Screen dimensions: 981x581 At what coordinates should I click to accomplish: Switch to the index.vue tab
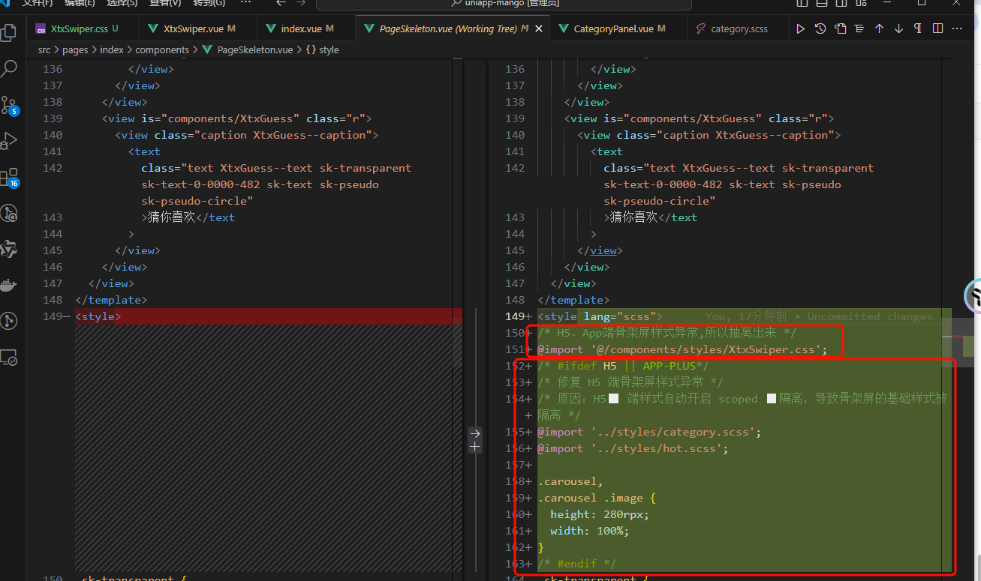click(x=305, y=28)
